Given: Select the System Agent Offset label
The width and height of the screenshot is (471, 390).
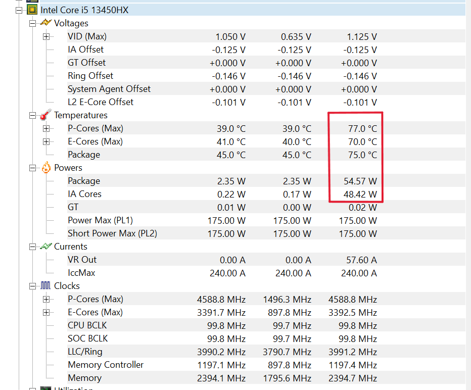Looking at the screenshot, I should [x=109, y=89].
